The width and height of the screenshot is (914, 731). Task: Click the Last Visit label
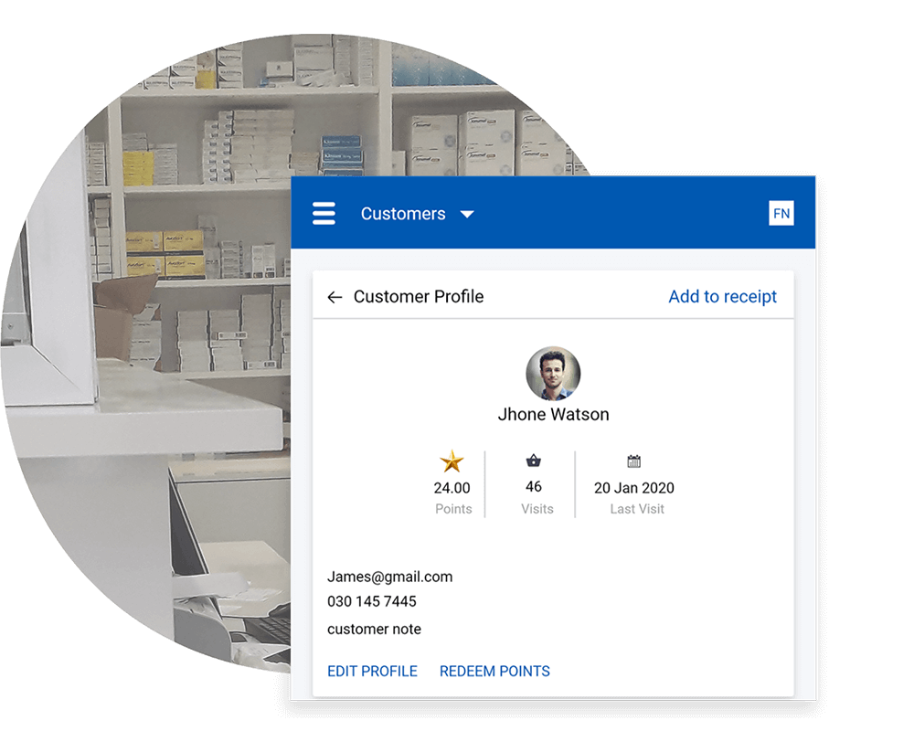click(637, 509)
